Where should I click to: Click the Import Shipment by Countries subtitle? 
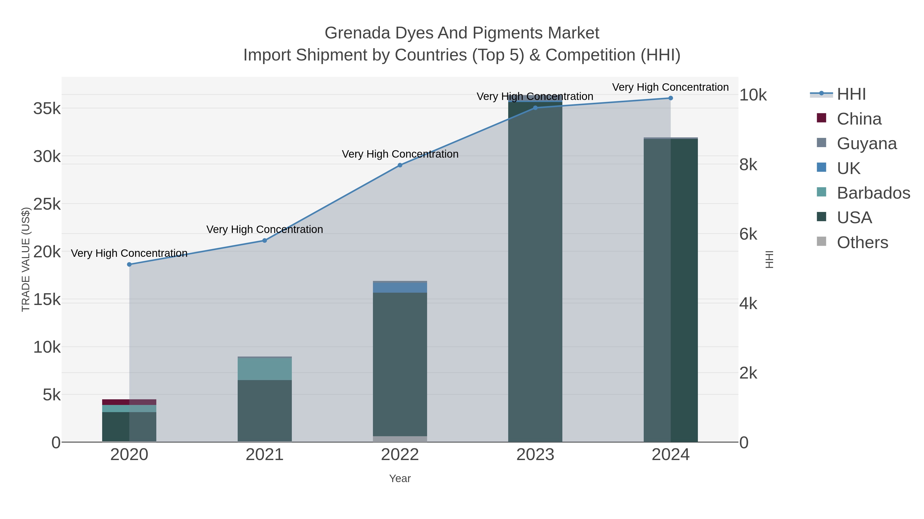click(462, 55)
